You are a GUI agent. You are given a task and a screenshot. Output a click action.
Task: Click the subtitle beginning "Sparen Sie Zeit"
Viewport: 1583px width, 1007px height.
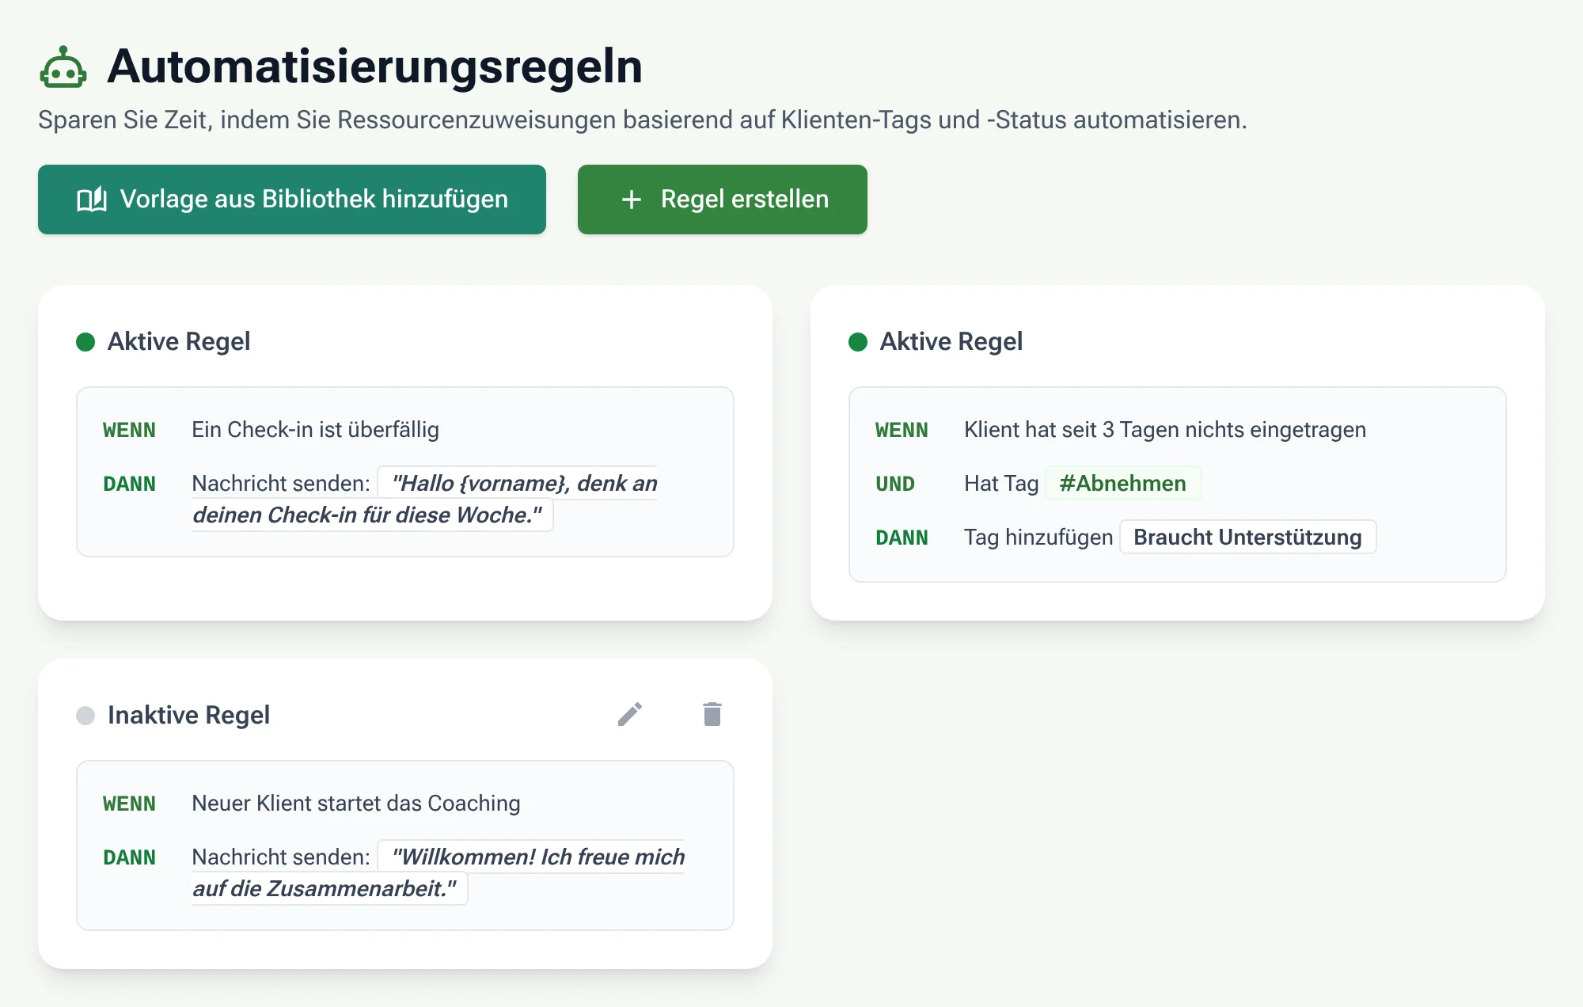coord(643,120)
